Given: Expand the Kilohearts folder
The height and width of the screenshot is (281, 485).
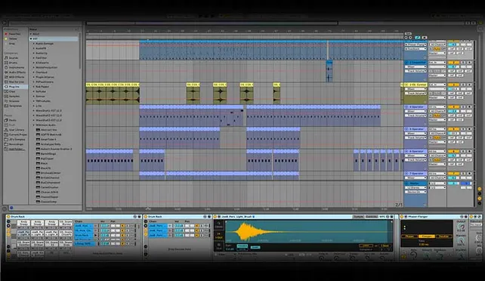Looking at the screenshot, I should [34, 63].
